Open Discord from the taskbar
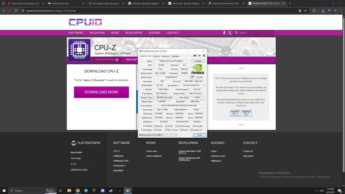345x194 pixels. [102, 190]
